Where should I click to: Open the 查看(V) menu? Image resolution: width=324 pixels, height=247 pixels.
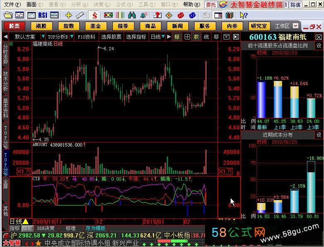tap(57, 4)
